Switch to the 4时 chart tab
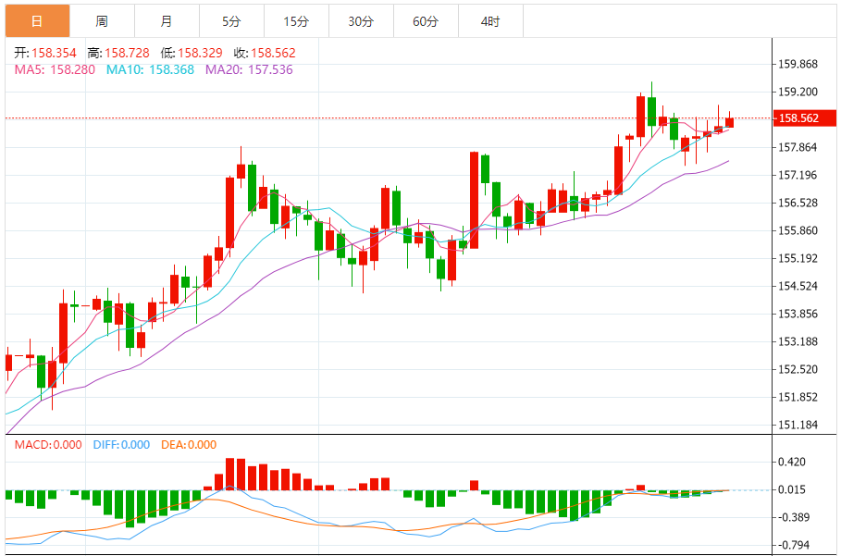This screenshot has height=556, width=841. point(490,20)
